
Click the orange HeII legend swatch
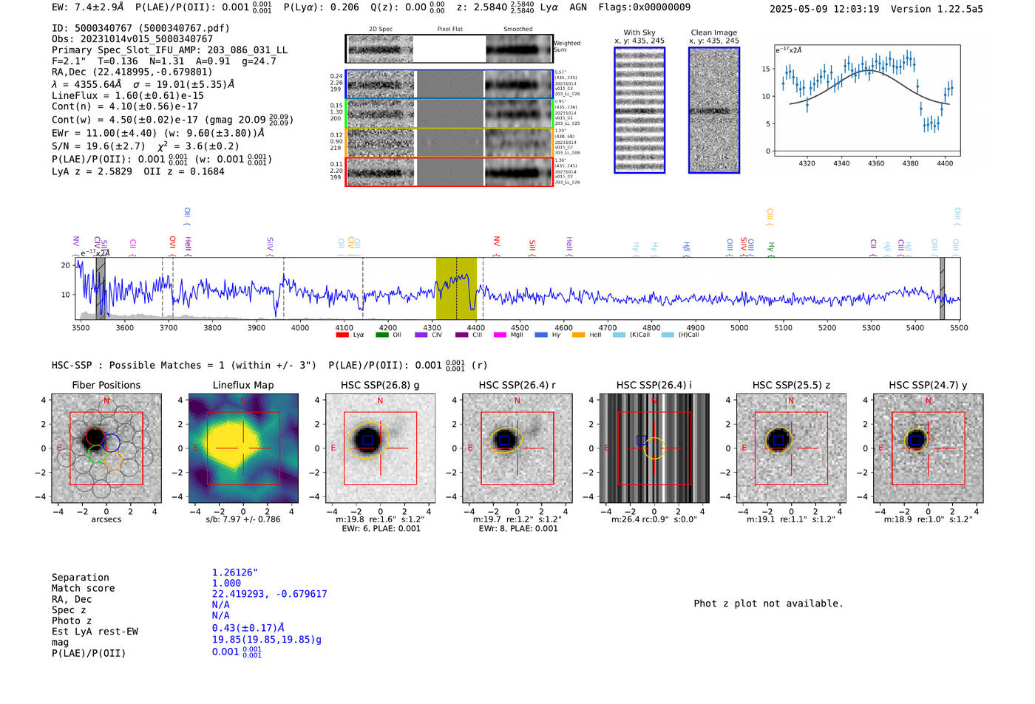click(x=579, y=335)
